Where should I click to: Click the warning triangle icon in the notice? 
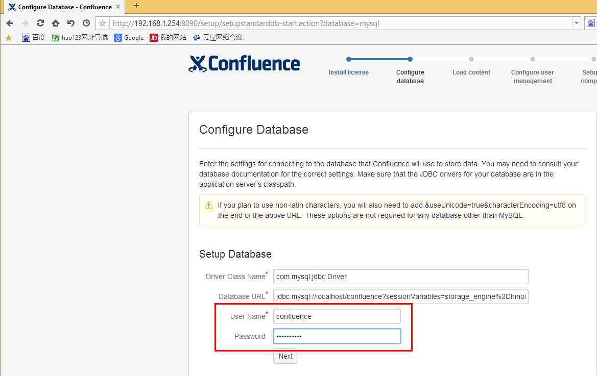pos(209,205)
